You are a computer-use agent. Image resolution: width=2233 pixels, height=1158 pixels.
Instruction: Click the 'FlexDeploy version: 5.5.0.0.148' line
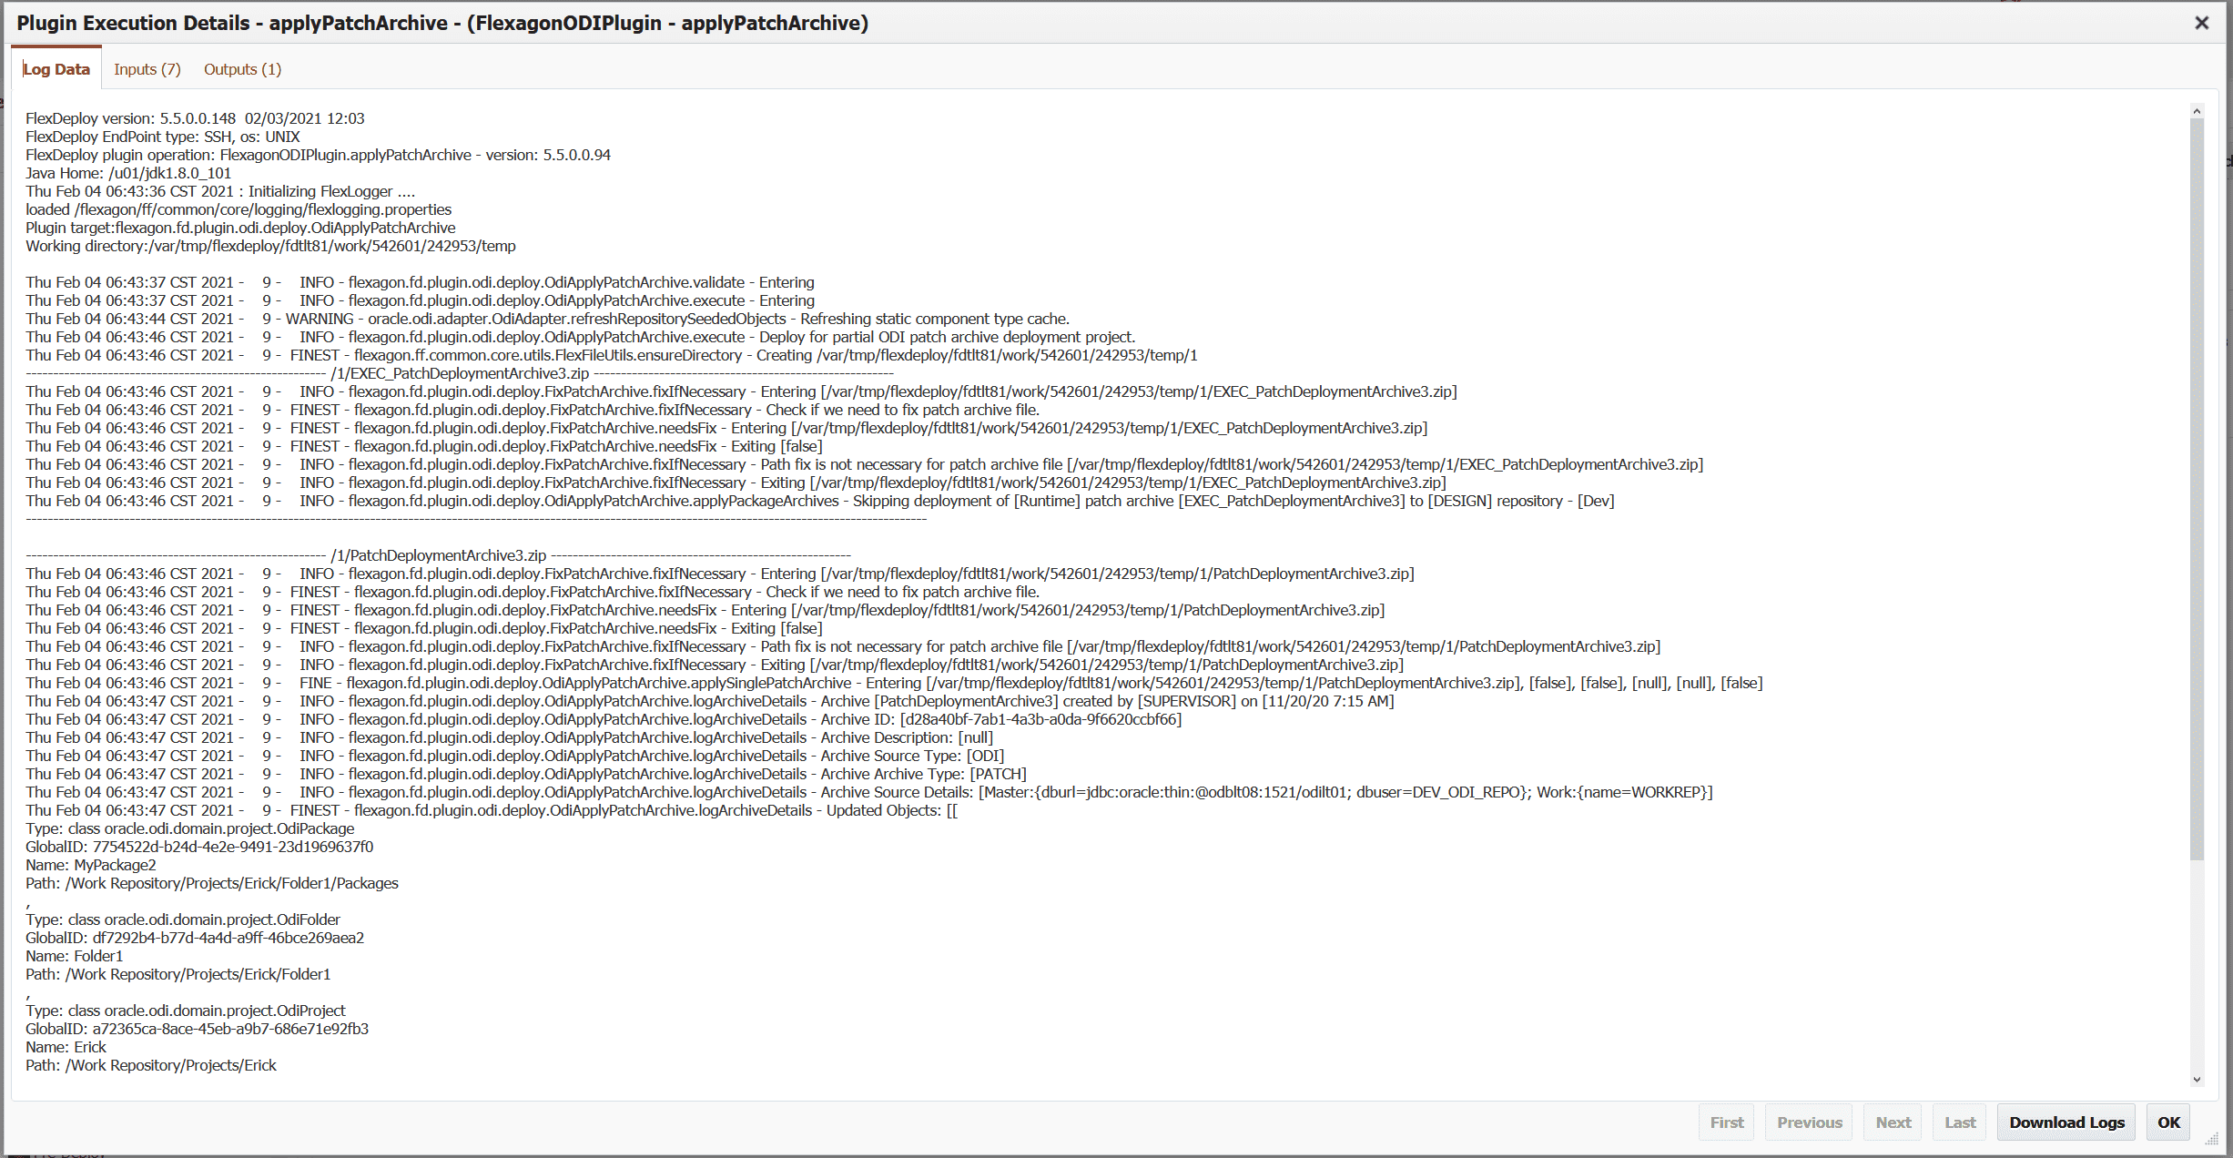(195, 118)
